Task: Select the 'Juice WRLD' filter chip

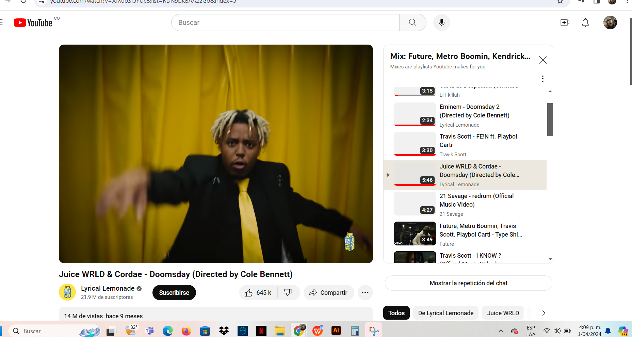Action: pyautogui.click(x=503, y=313)
